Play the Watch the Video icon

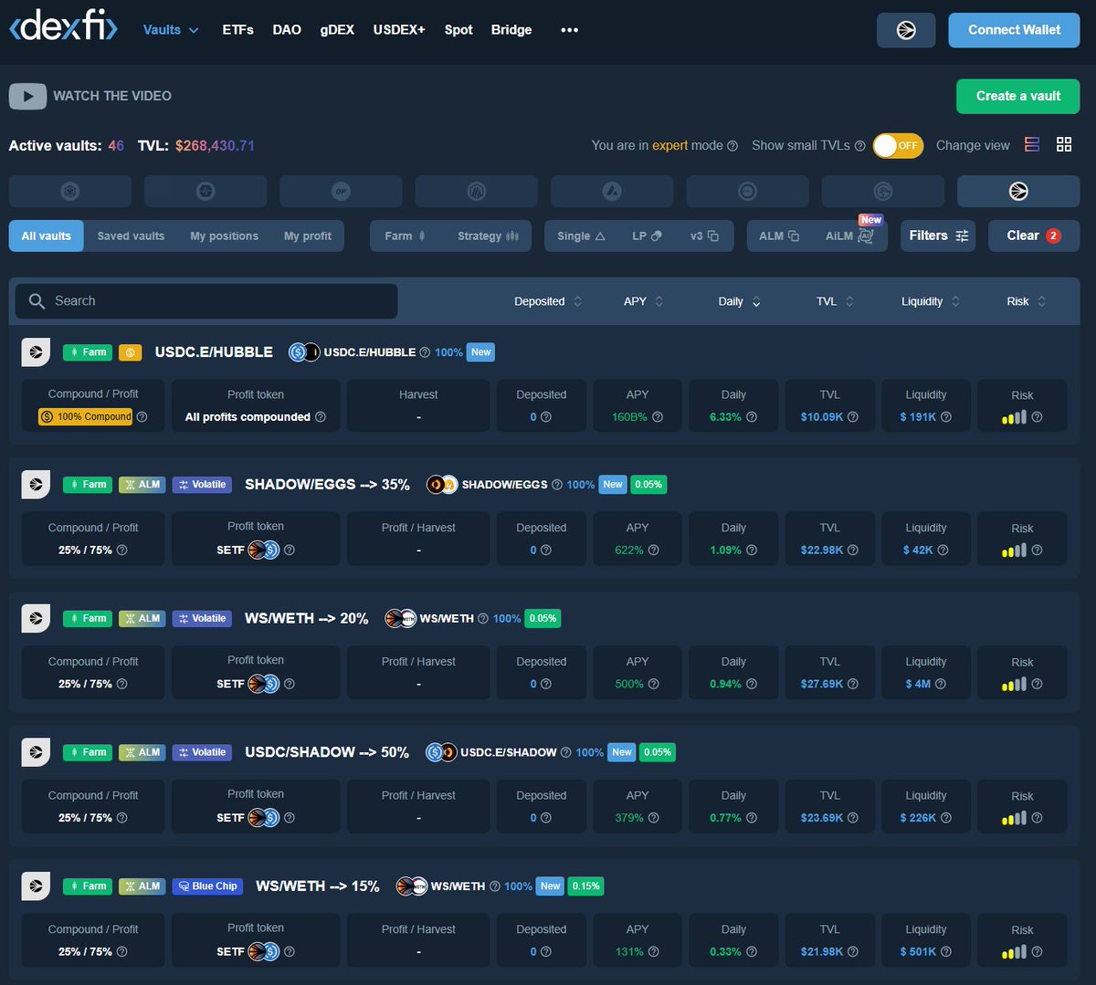(x=27, y=96)
